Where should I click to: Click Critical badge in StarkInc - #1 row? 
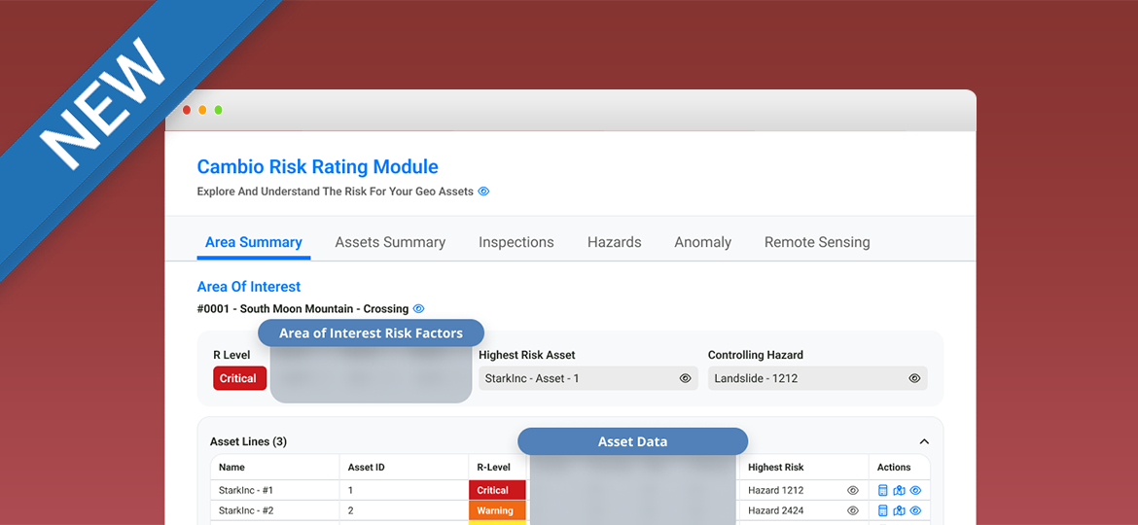tap(498, 490)
